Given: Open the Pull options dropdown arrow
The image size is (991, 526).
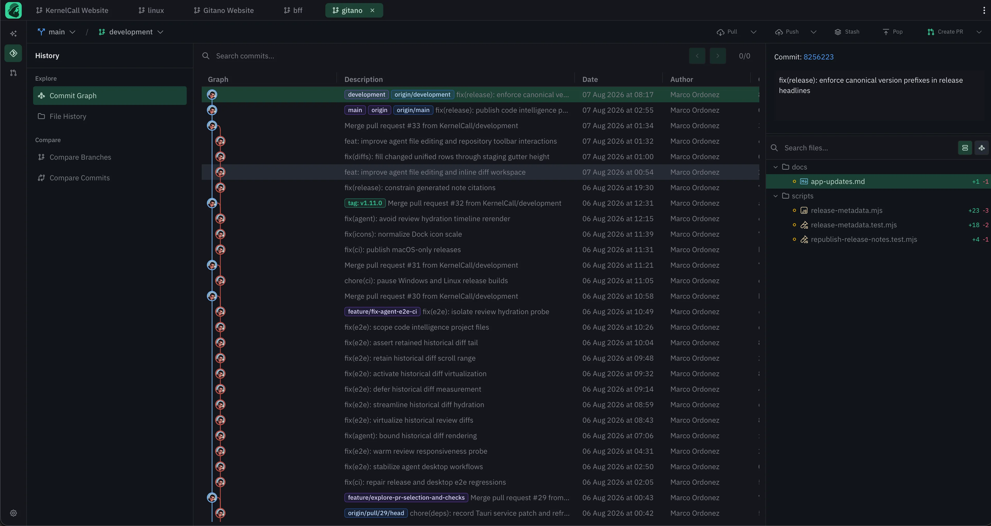Looking at the screenshot, I should [x=753, y=32].
